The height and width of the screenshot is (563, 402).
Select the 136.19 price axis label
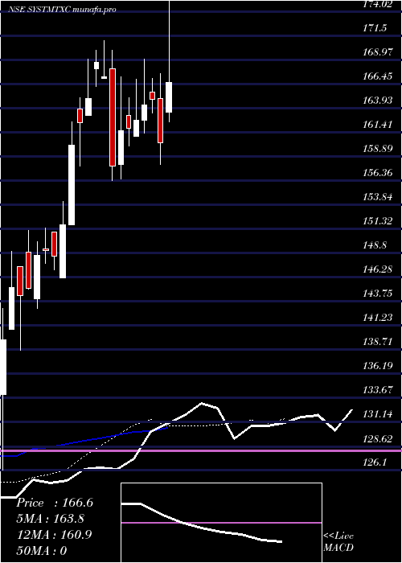coord(378,366)
